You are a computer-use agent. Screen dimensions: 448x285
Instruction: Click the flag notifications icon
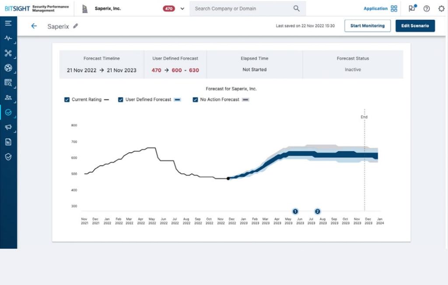[411, 8]
